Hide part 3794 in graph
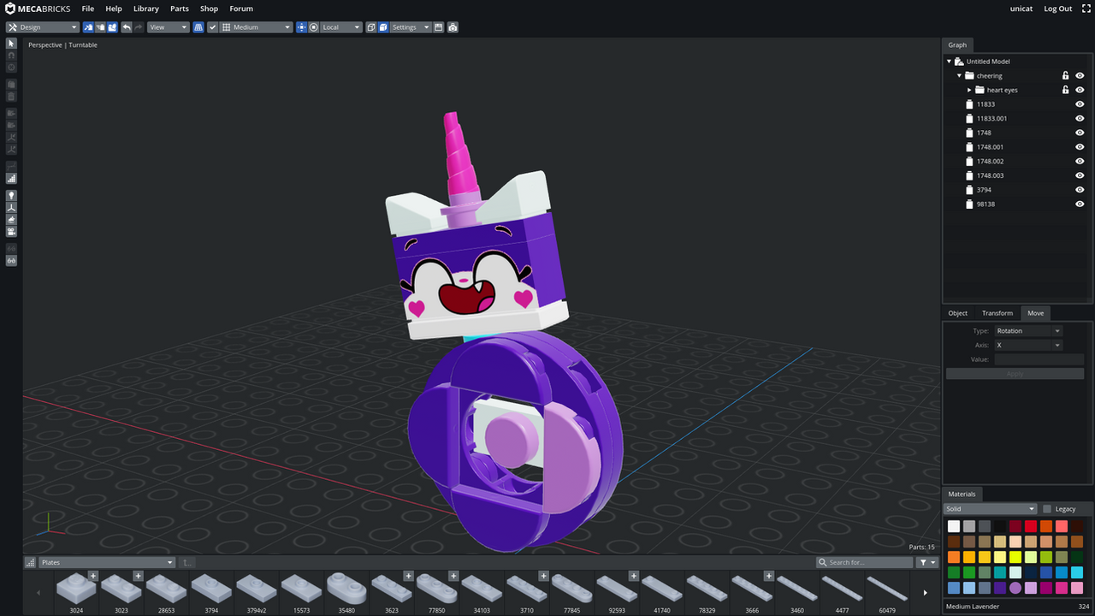The image size is (1095, 616). point(1080,190)
